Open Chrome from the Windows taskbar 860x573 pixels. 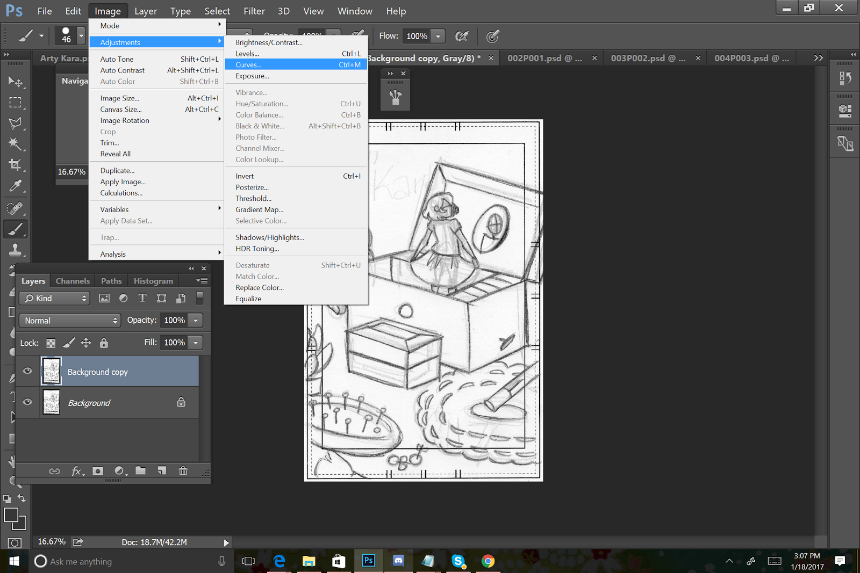coord(488,561)
